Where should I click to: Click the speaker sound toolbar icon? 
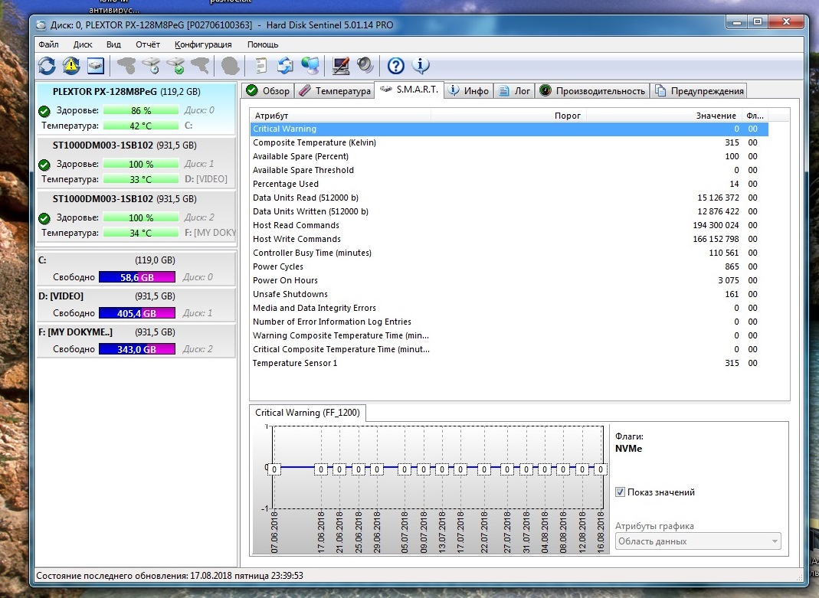click(365, 66)
